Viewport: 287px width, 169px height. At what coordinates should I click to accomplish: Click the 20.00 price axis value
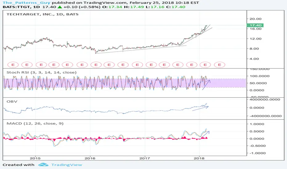256,19
